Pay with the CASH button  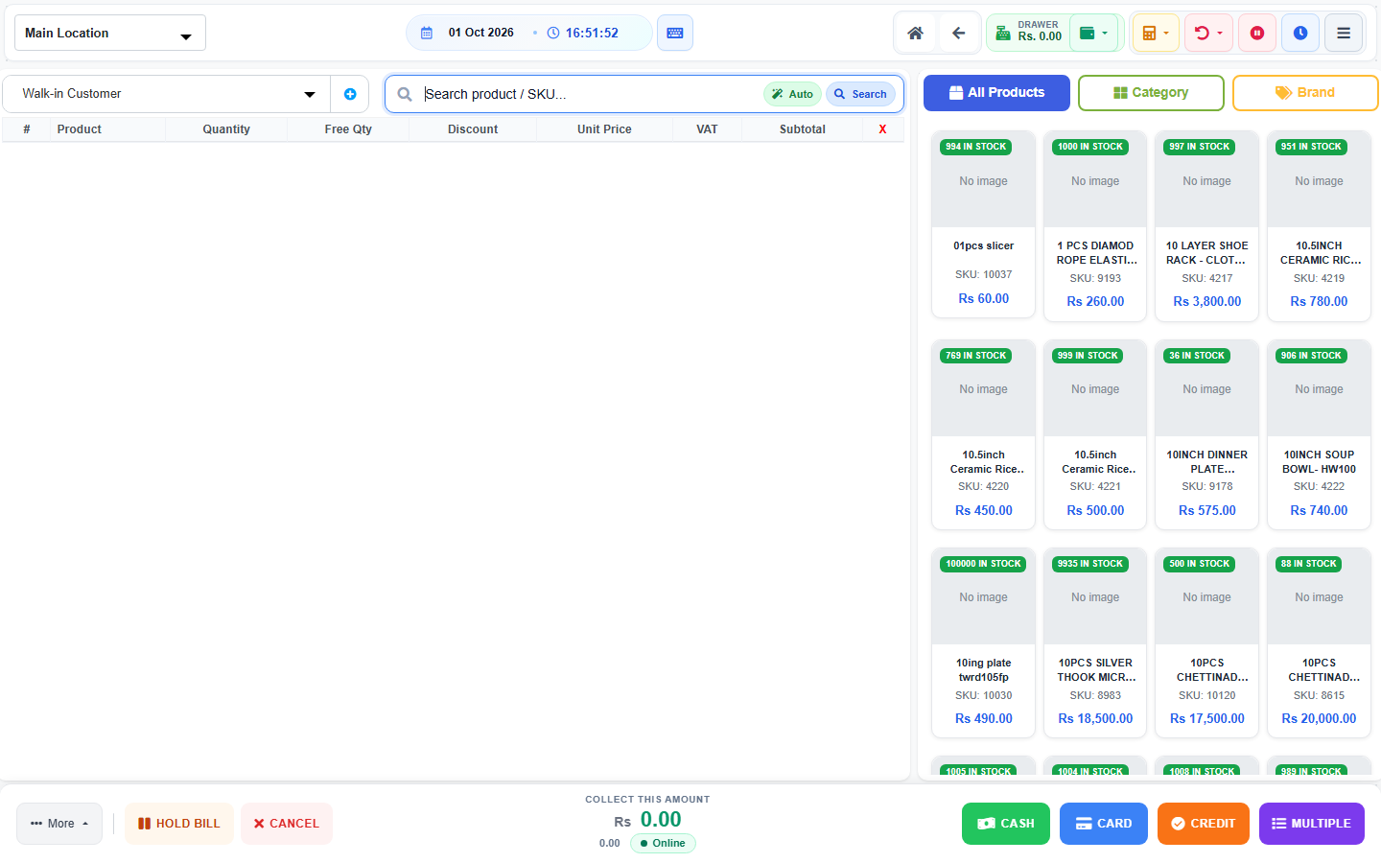tap(1006, 824)
